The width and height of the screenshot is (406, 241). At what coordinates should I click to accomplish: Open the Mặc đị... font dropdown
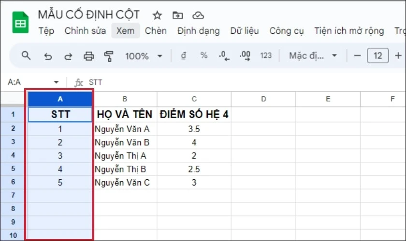(x=313, y=55)
